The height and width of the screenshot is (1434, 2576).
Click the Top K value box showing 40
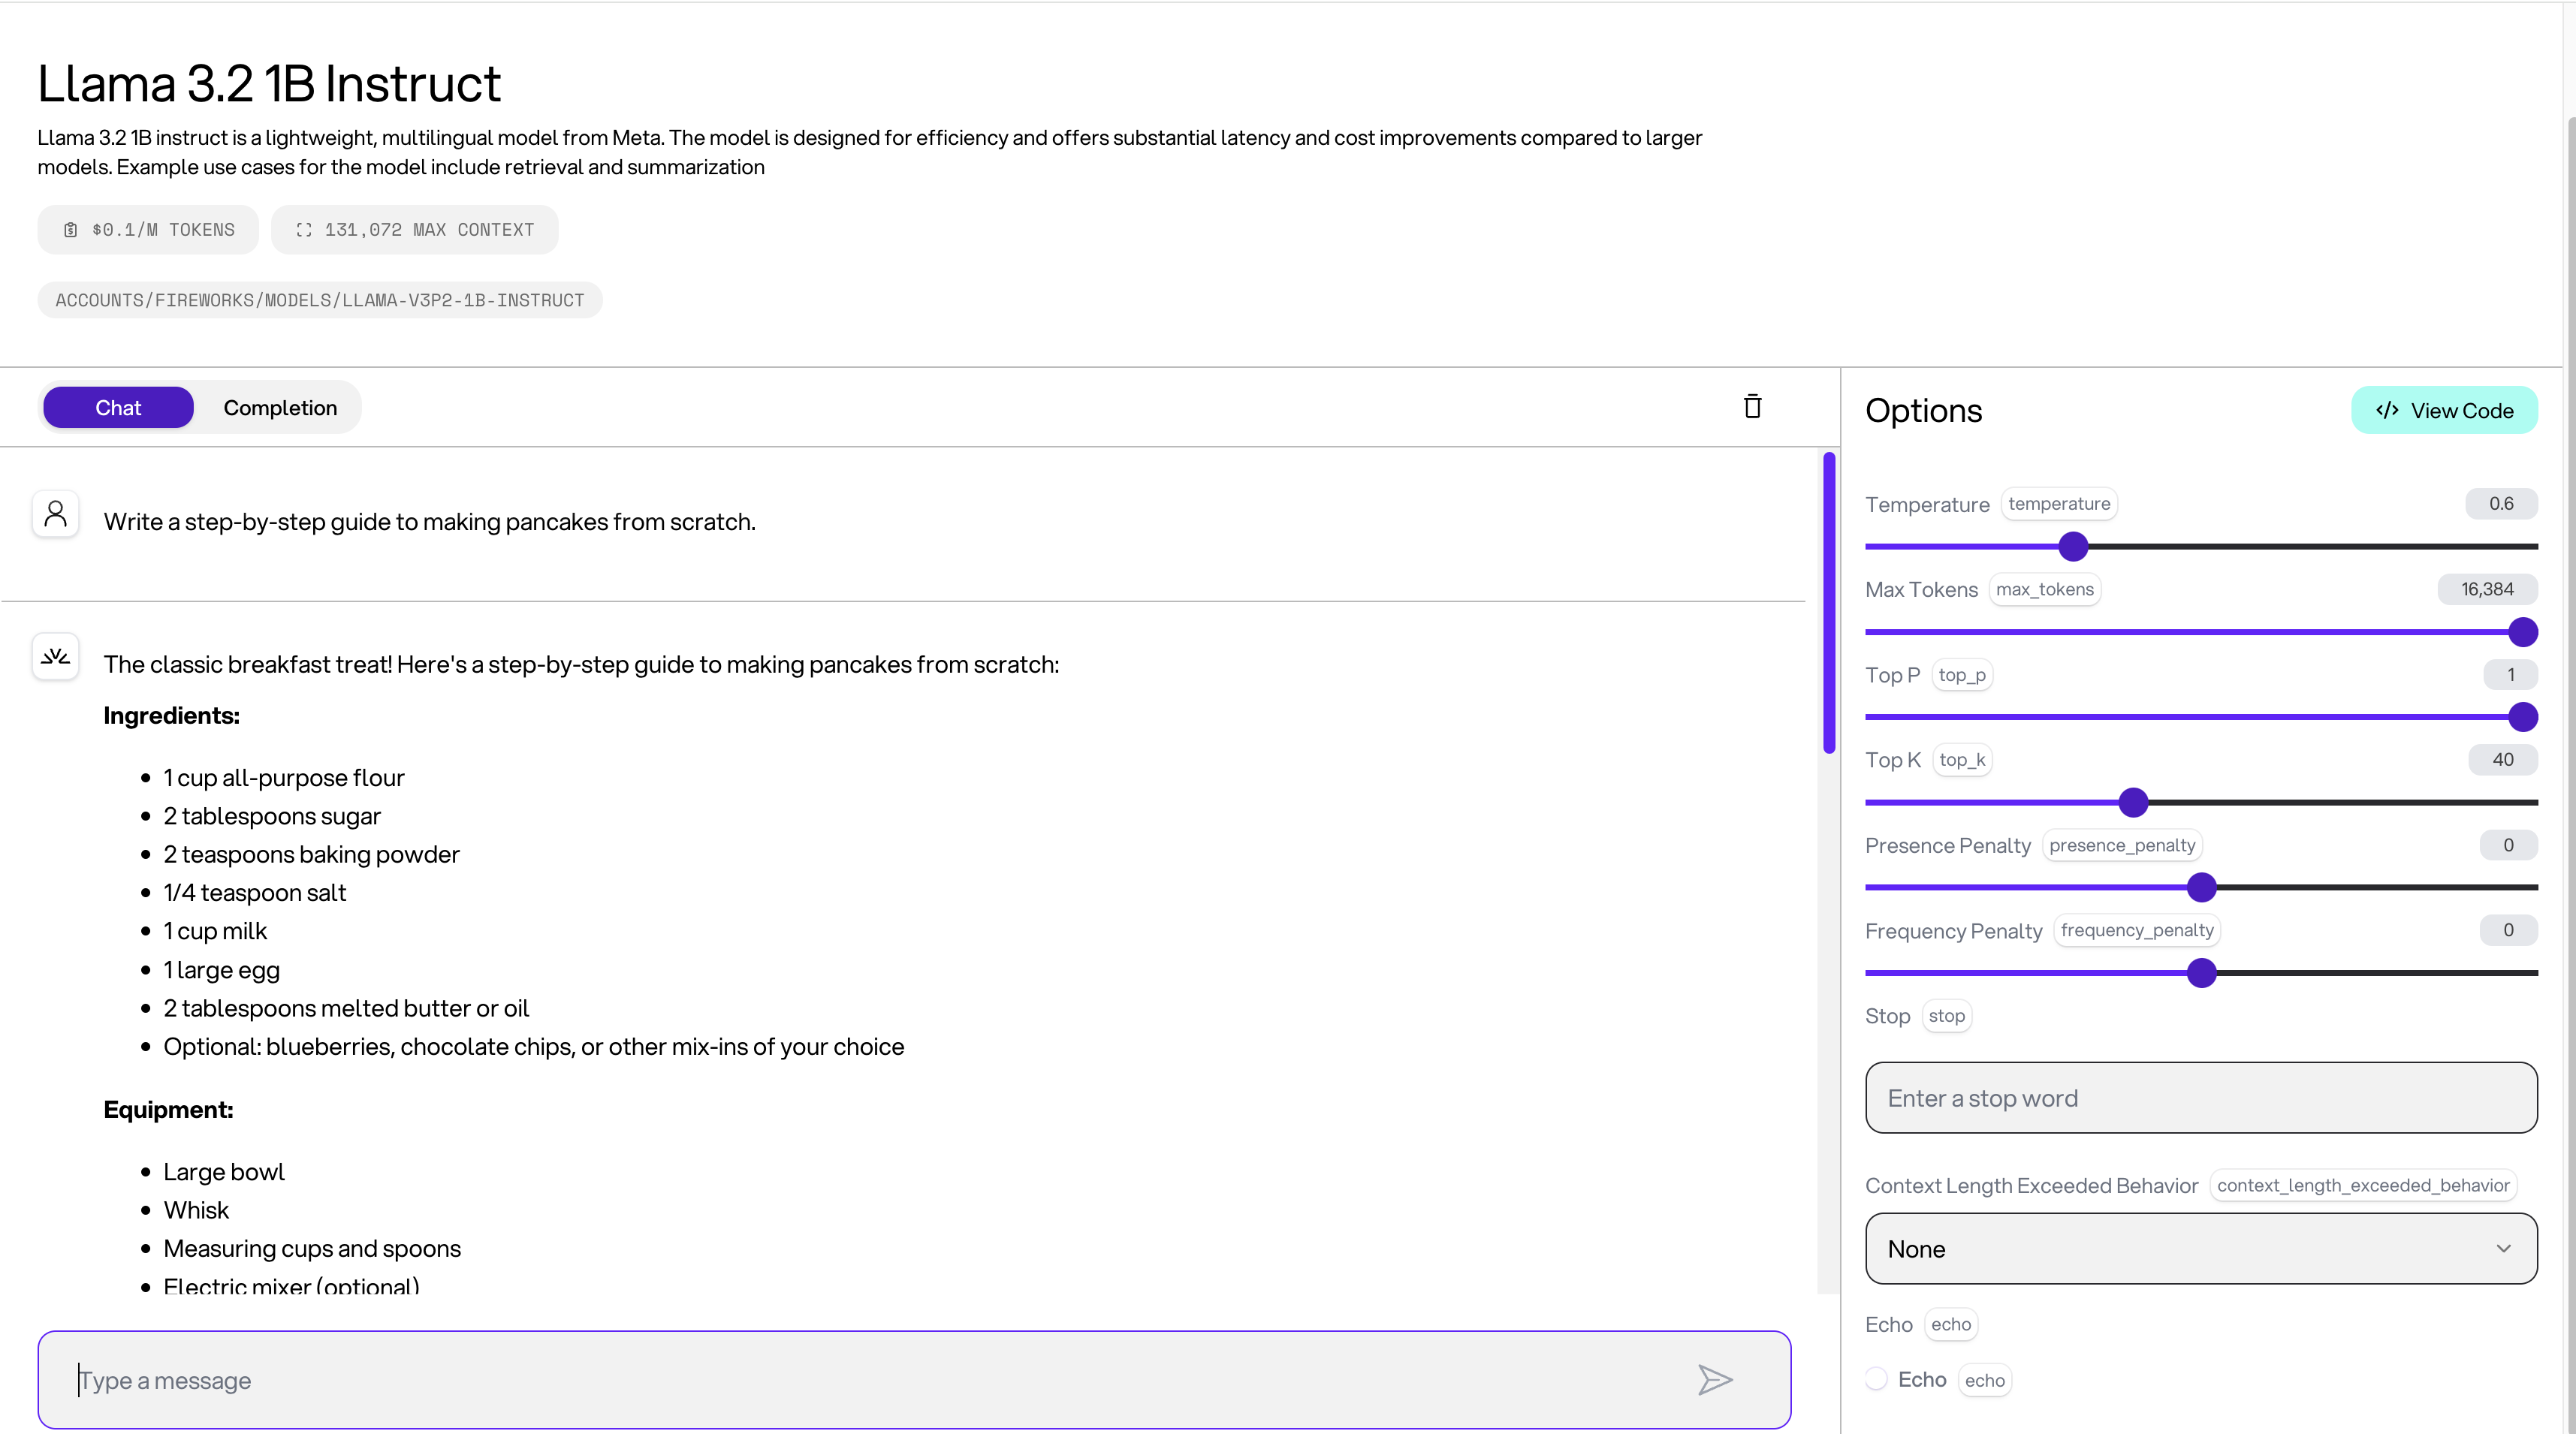2502,760
